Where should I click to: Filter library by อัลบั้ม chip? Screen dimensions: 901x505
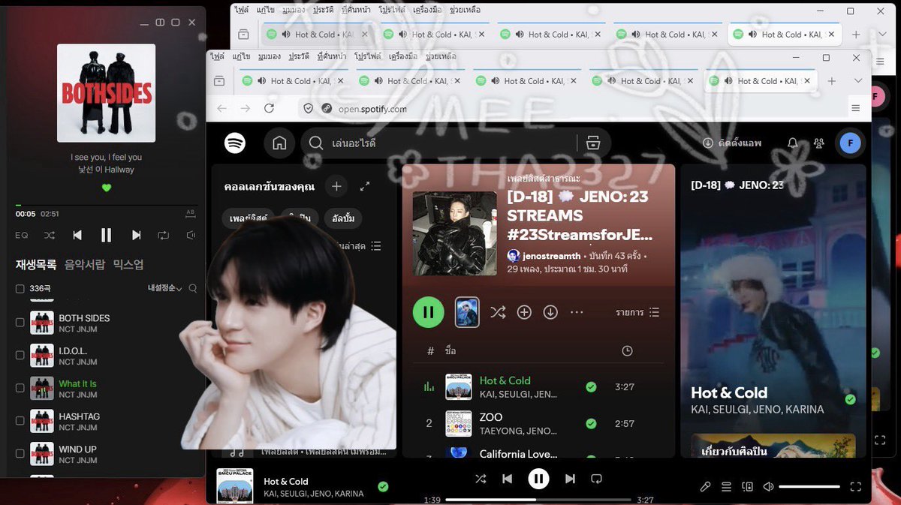(343, 218)
